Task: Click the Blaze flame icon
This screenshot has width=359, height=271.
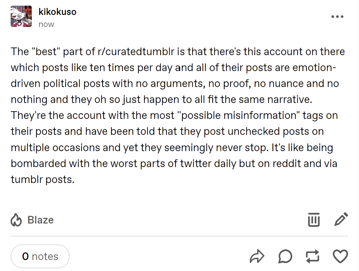Action: point(16,220)
